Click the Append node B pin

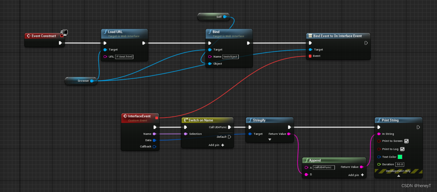click(x=306, y=175)
